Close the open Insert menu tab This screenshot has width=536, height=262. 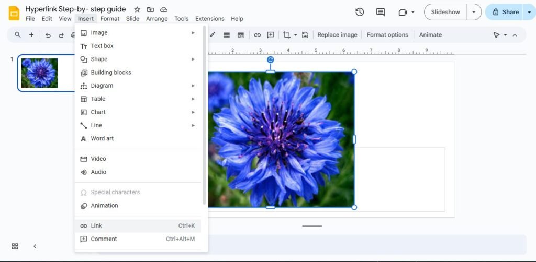pos(86,19)
